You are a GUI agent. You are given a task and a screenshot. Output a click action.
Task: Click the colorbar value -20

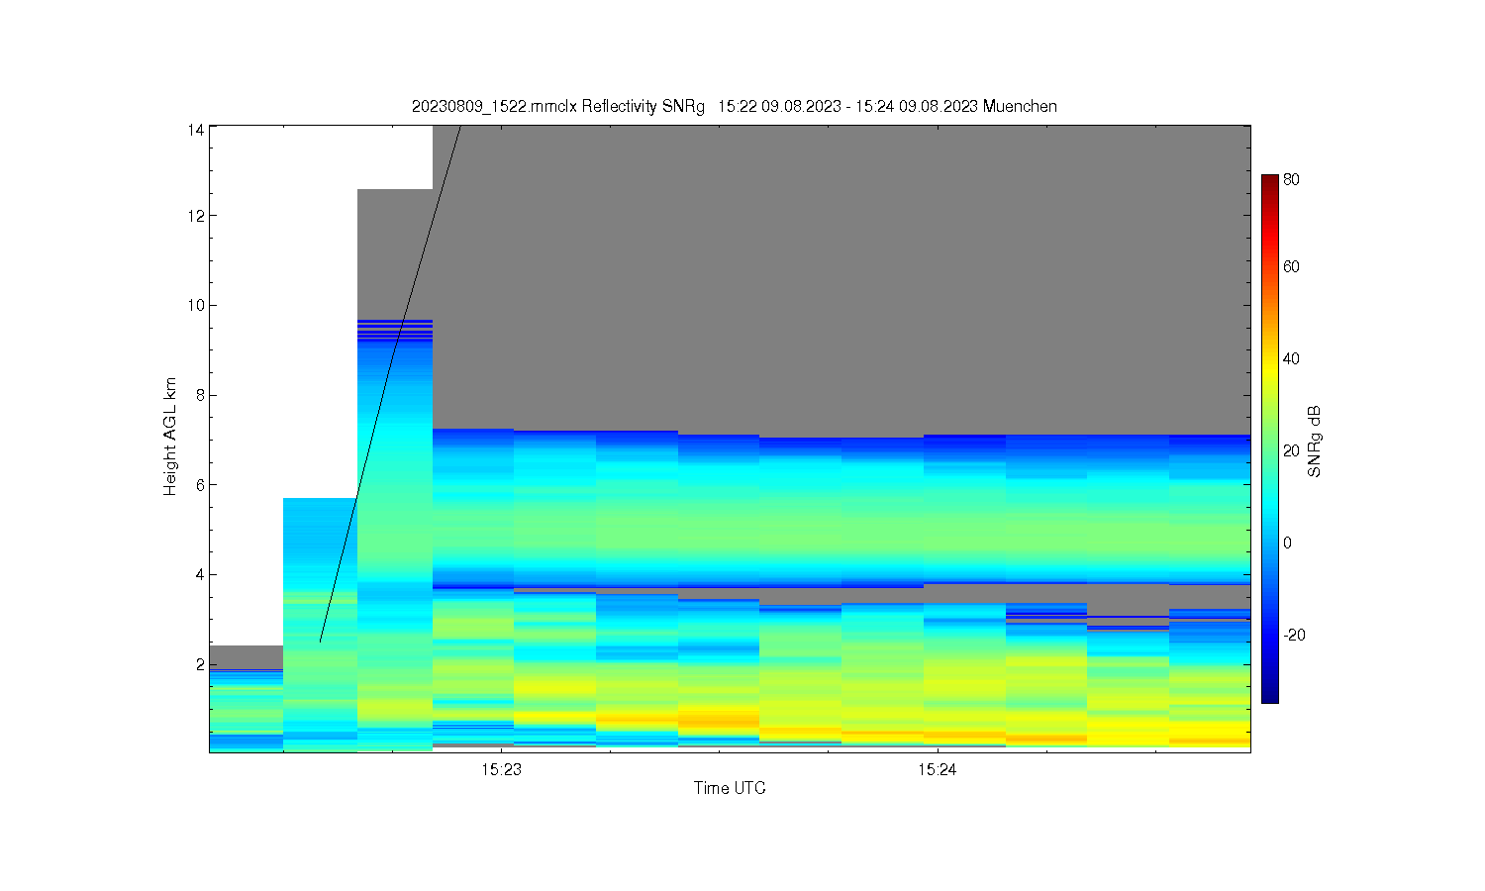pyautogui.click(x=1294, y=635)
